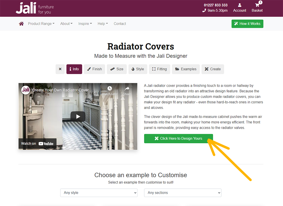Switch to the Fitting tab

click(160, 69)
